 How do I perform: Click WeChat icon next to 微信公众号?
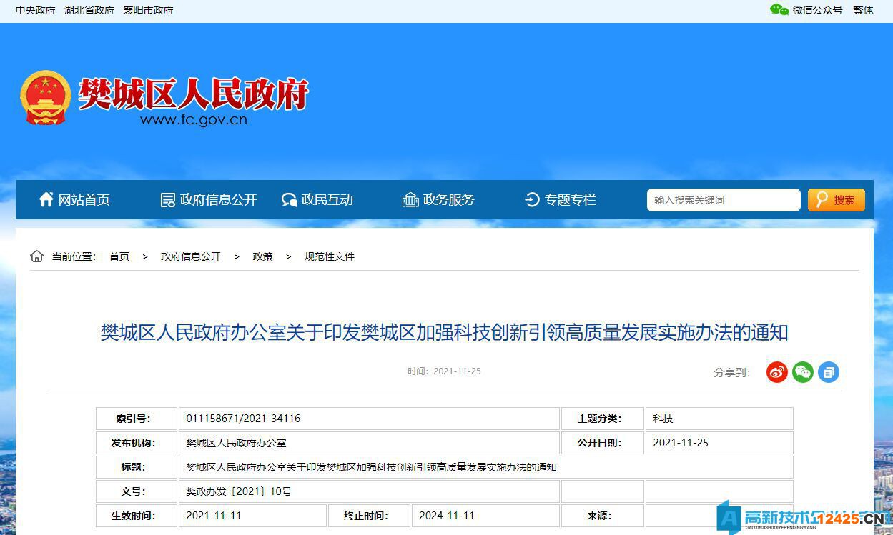[779, 10]
